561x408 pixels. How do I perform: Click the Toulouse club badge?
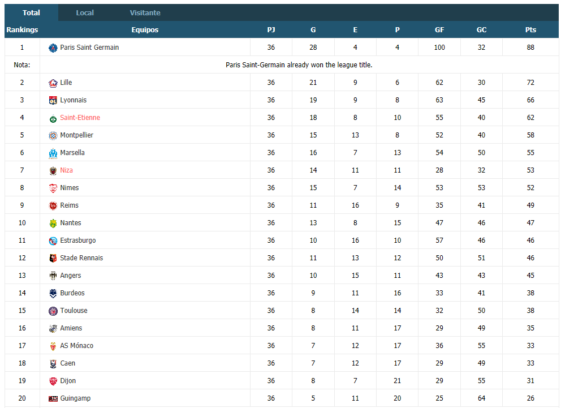[x=53, y=311]
